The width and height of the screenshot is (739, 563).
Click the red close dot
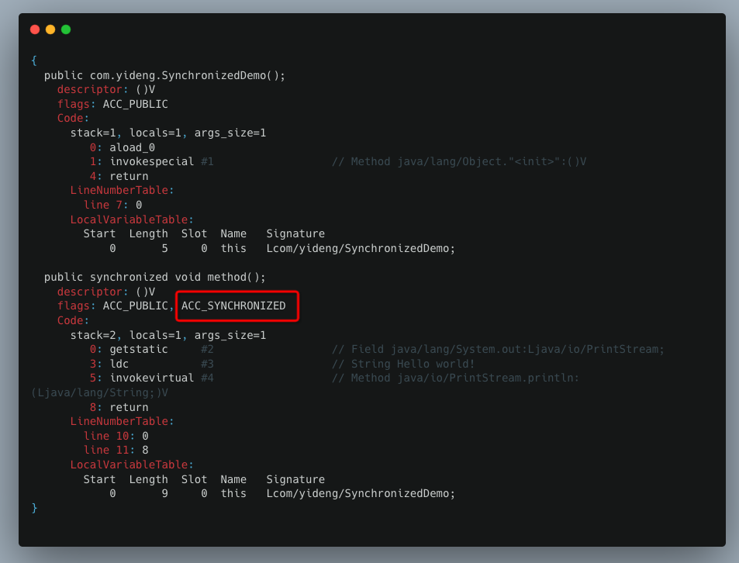pos(35,29)
